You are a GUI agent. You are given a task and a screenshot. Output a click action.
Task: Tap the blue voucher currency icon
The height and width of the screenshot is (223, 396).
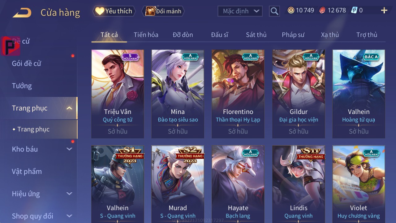pyautogui.click(x=354, y=10)
